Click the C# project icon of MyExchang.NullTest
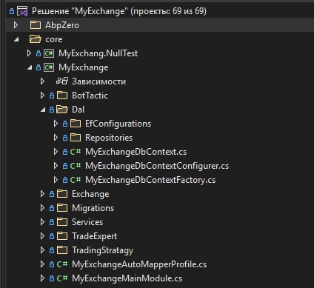 49,53
